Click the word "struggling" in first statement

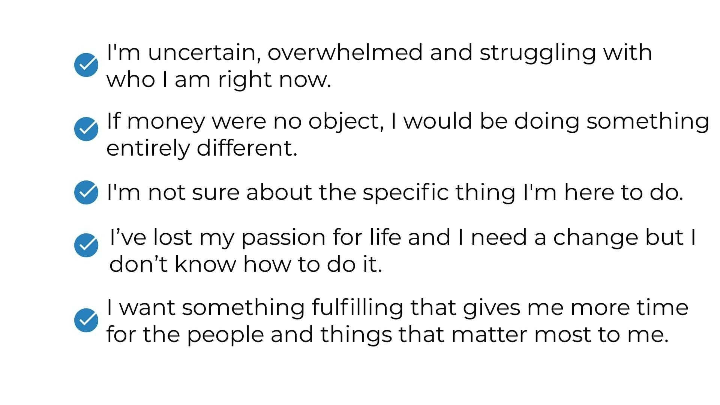pyautogui.click(x=538, y=53)
